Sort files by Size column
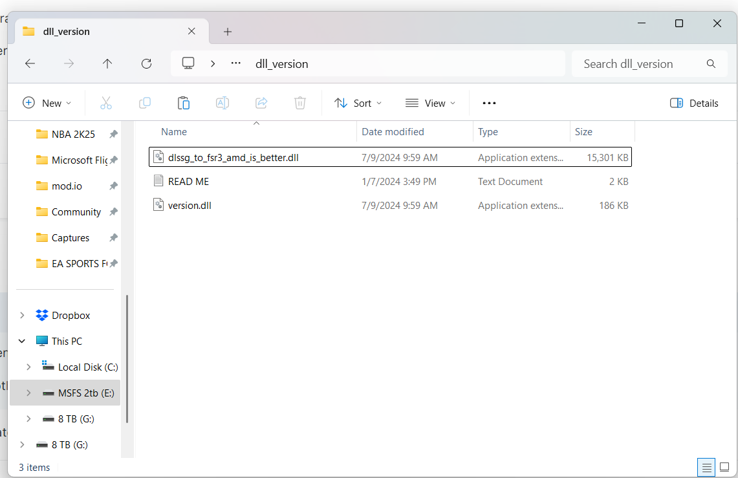This screenshot has height=478, width=738. (583, 132)
